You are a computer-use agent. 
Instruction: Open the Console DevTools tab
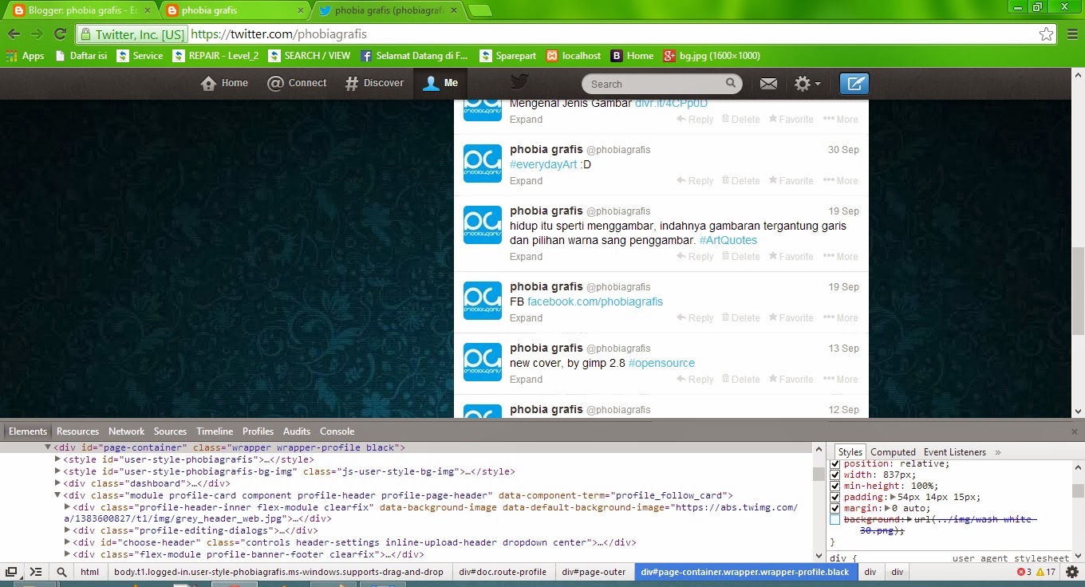(x=337, y=431)
